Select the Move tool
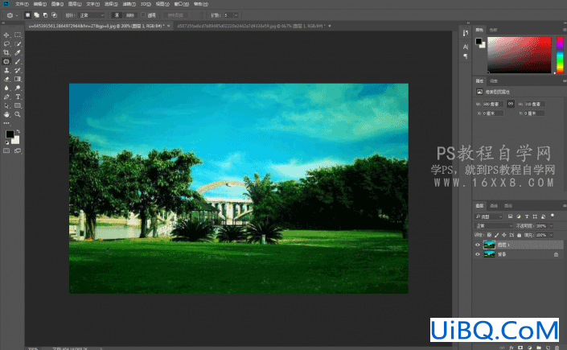 (x=6, y=35)
